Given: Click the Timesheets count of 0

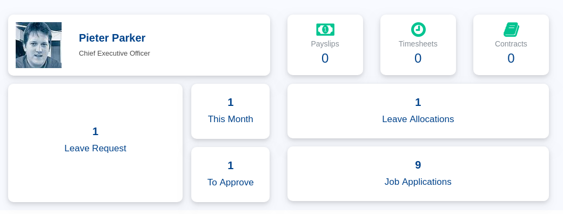Looking at the screenshot, I should (x=418, y=58).
